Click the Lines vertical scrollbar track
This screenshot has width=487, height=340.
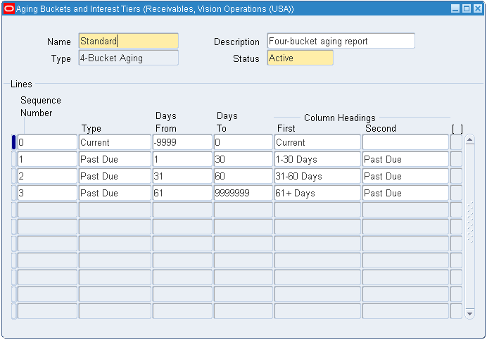(470, 225)
